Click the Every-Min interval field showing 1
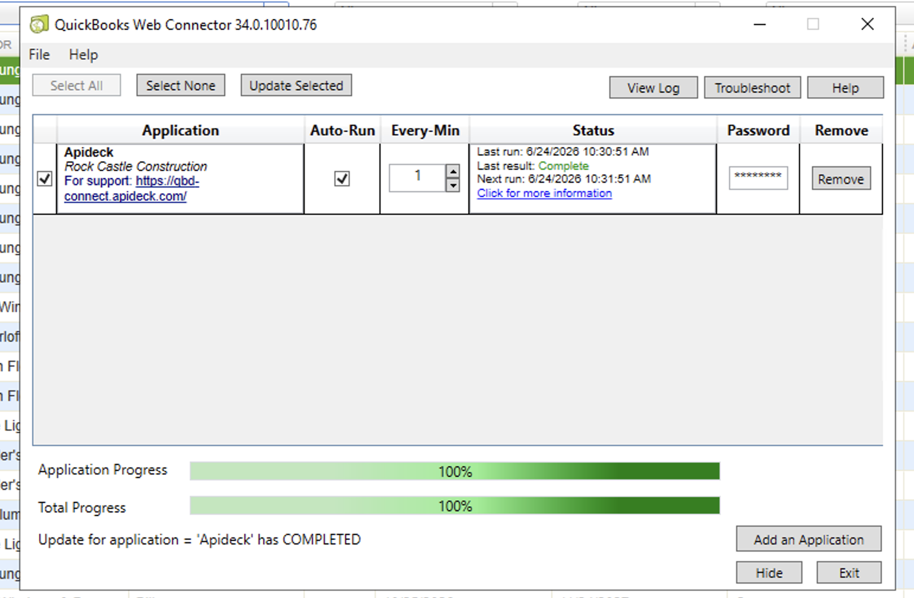Screen dimensions: 914x598 pos(417,178)
